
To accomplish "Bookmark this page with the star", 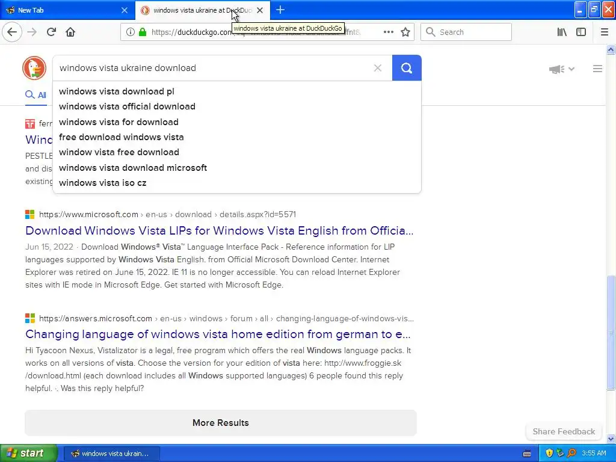I will coord(405,32).
